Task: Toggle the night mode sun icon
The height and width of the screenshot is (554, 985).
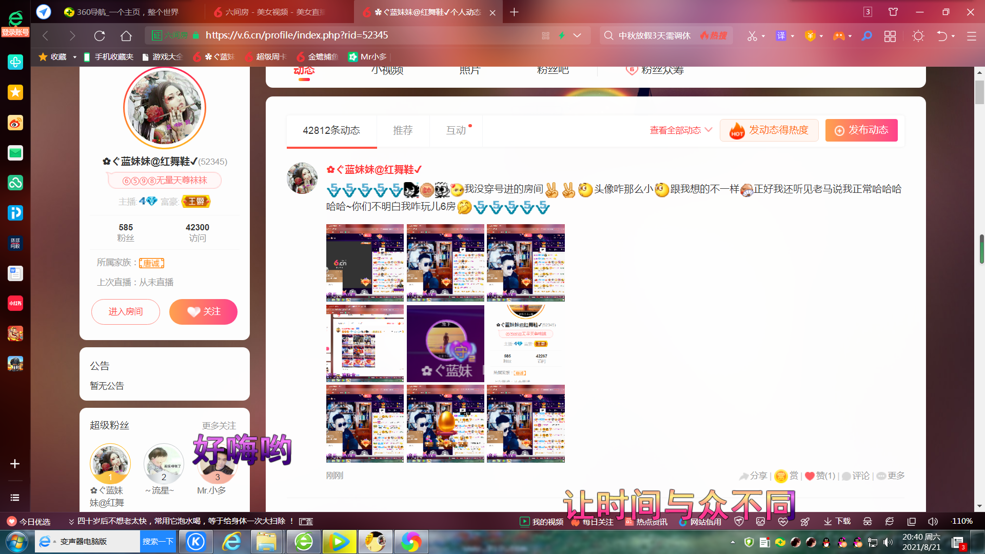Action: tap(918, 36)
